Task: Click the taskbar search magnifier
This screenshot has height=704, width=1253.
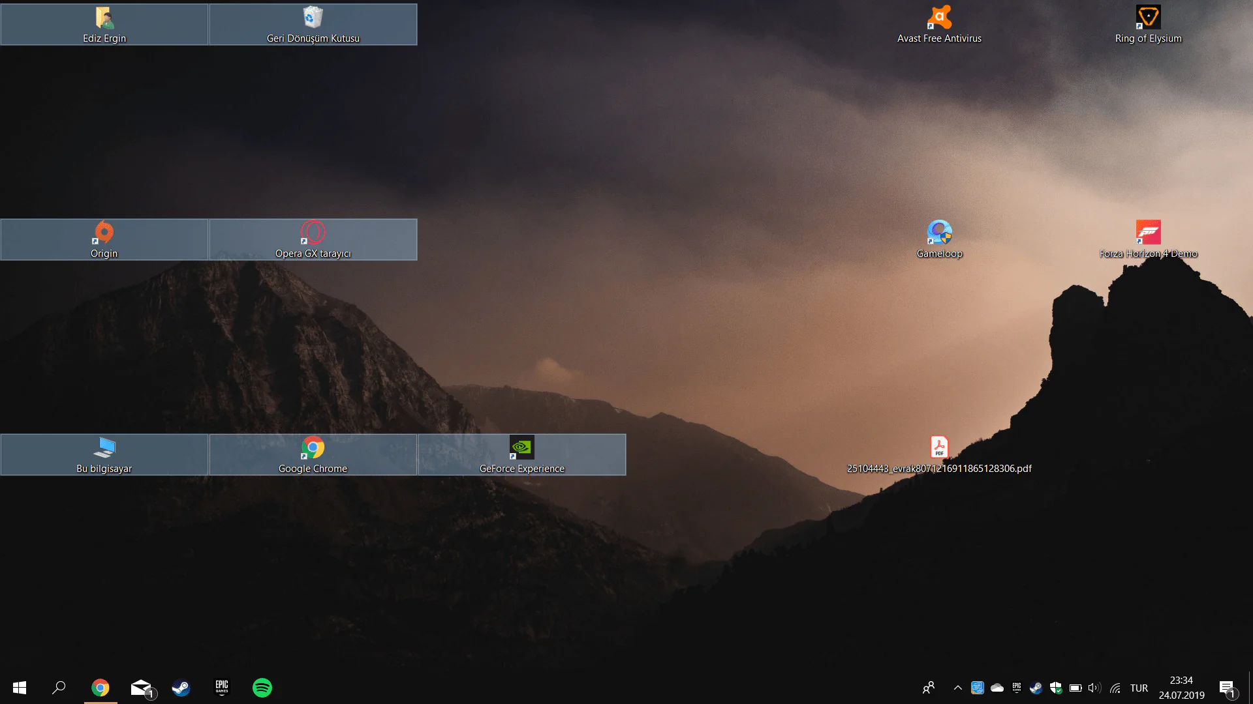Action: click(59, 688)
